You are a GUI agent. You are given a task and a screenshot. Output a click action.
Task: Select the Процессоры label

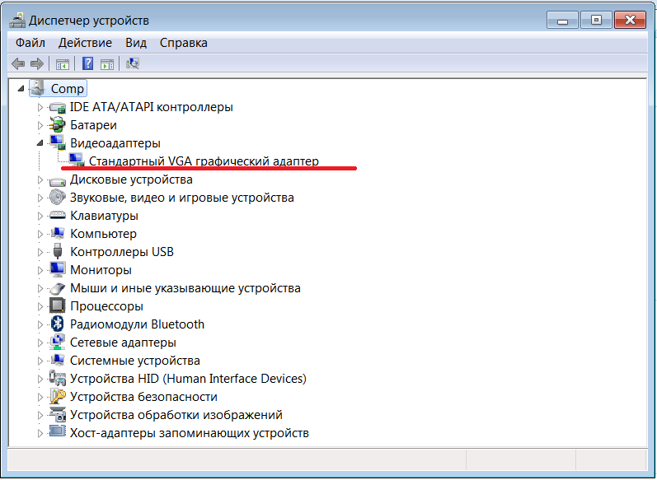click(106, 306)
